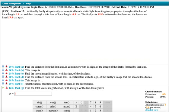Screen dimensions: 169x112
Task: Insert the sinh() function
Action: (67, 111)
